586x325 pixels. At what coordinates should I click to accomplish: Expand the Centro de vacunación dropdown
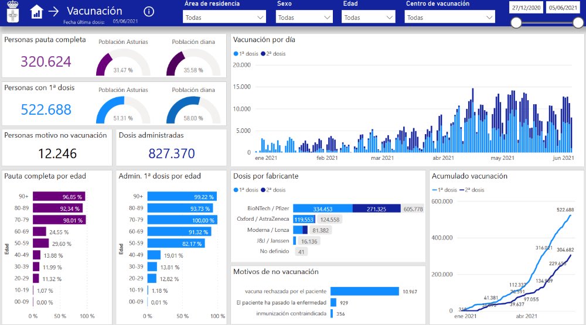[449, 17]
